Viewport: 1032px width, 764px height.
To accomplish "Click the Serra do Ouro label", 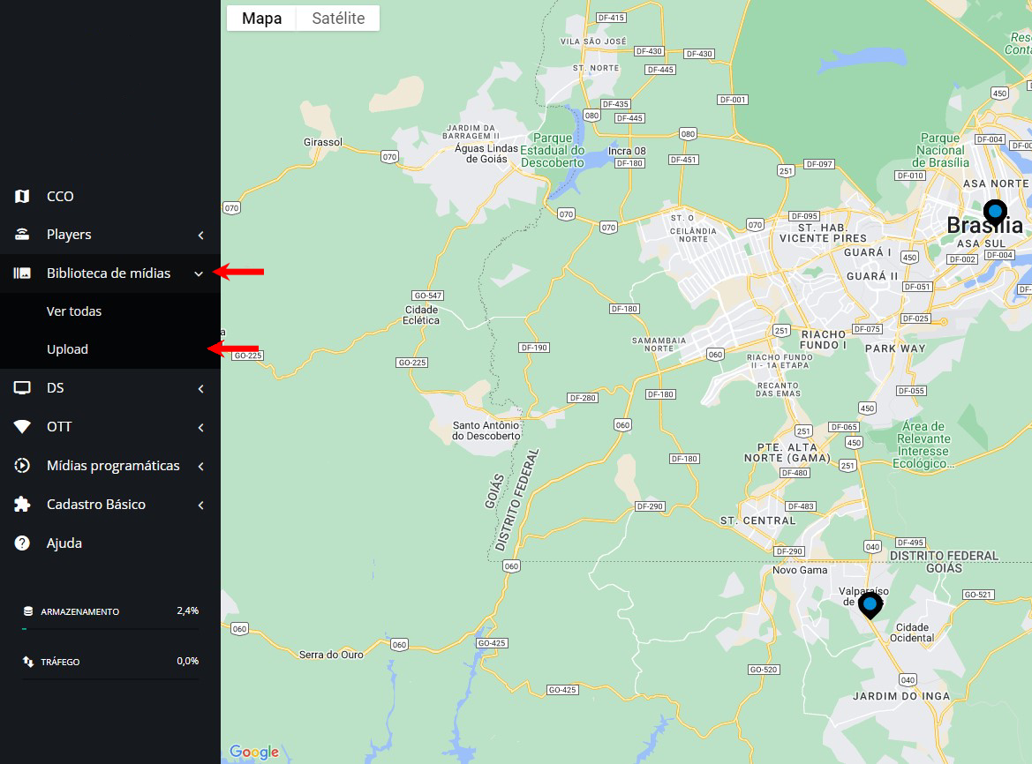I will [331, 655].
